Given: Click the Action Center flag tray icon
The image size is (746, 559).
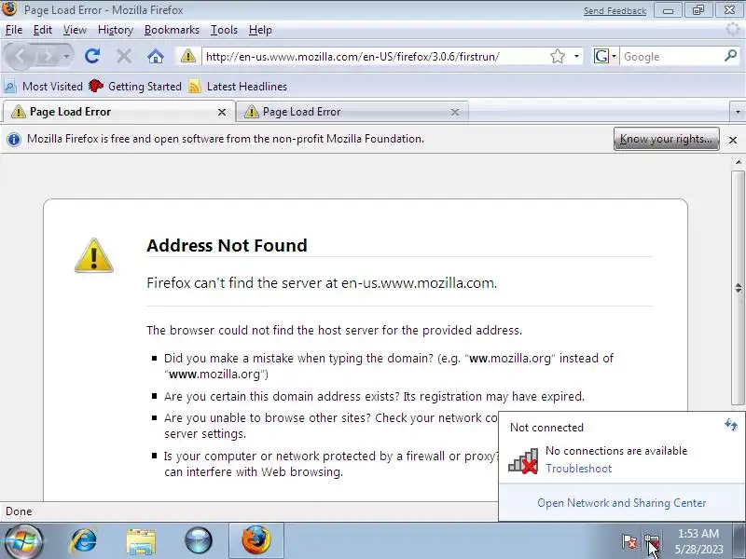Looking at the screenshot, I should tap(629, 541).
